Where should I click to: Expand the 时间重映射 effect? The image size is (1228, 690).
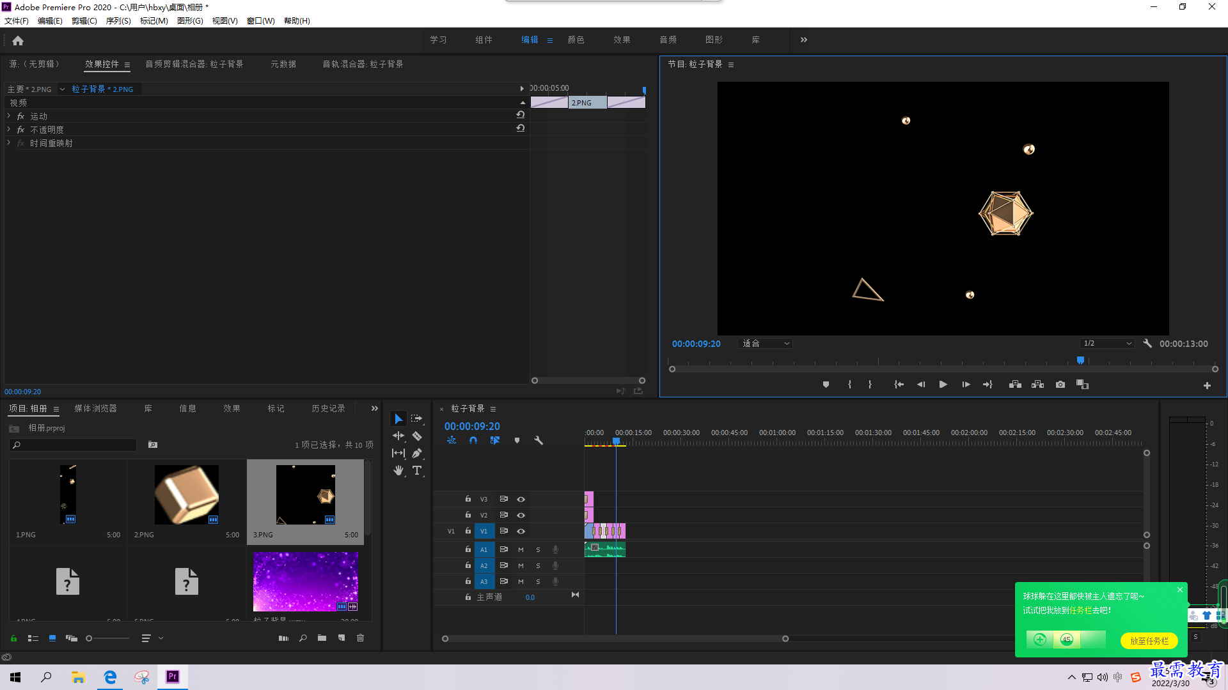(9, 143)
